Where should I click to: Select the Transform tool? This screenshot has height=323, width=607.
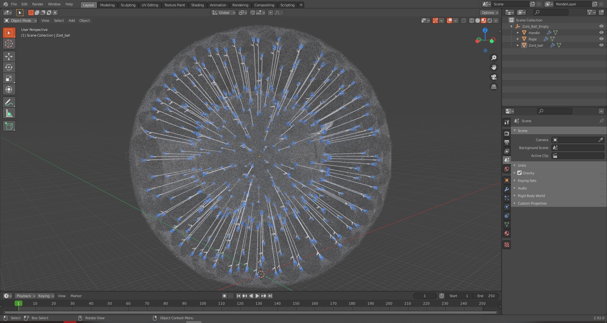(x=9, y=90)
